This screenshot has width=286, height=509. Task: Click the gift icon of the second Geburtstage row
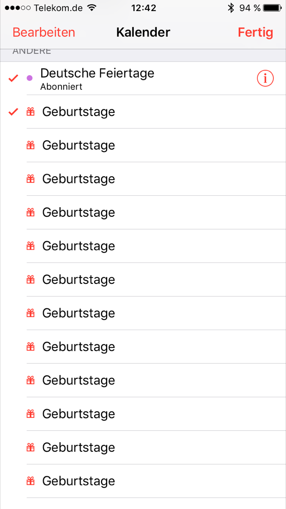tap(31, 145)
